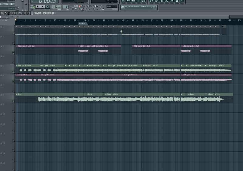The image size is (243, 171).
Task: Open the HELP menu
Action: (x=12, y=4)
